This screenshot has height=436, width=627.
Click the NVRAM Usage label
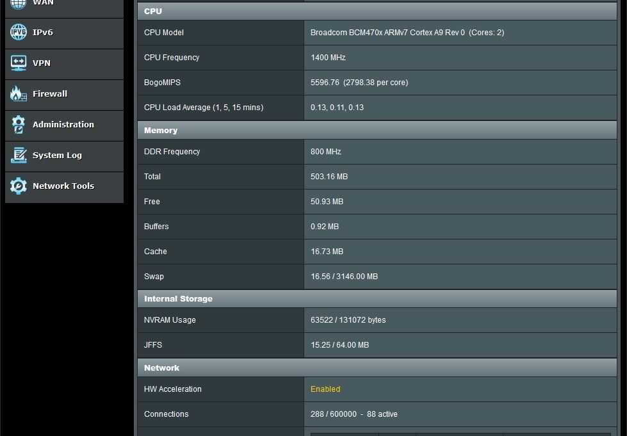pyautogui.click(x=170, y=320)
